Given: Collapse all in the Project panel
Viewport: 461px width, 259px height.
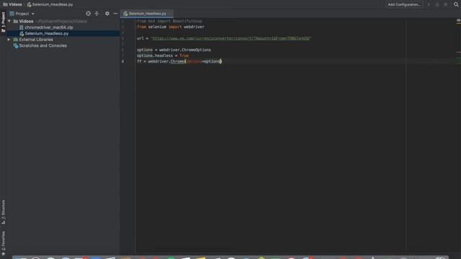Looking at the screenshot, I should pos(97,14).
